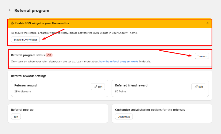The width and height of the screenshot is (221, 134).
Task: Click the Referral program page title
Action: [32, 11]
